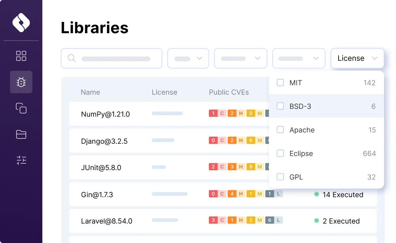
Task: Open the projects folder icon in sidebar
Action: [x=21, y=135]
